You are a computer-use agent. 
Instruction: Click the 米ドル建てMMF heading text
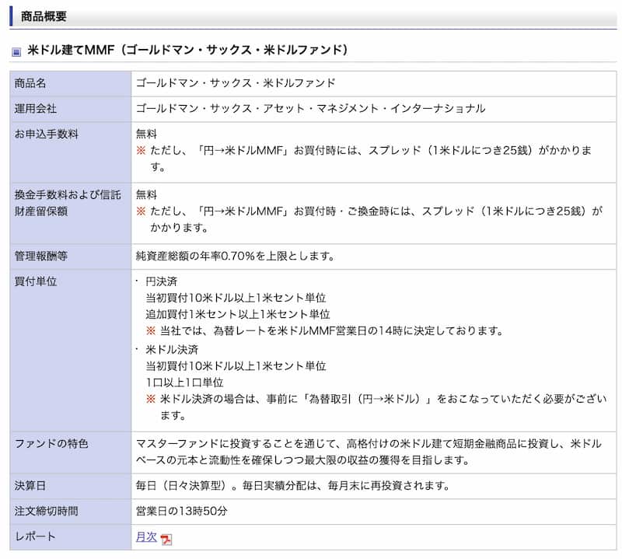pyautogui.click(x=187, y=51)
